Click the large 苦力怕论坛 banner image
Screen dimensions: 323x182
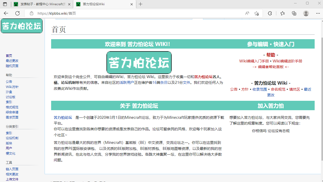tap(139, 62)
